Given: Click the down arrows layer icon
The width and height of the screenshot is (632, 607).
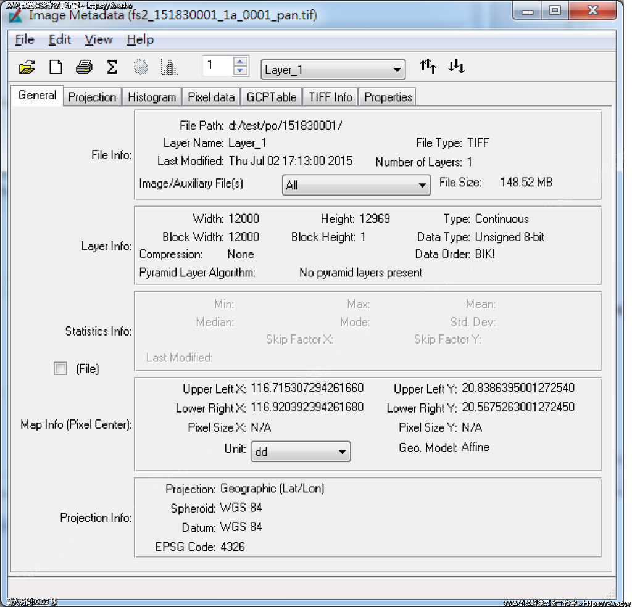Looking at the screenshot, I should point(456,67).
